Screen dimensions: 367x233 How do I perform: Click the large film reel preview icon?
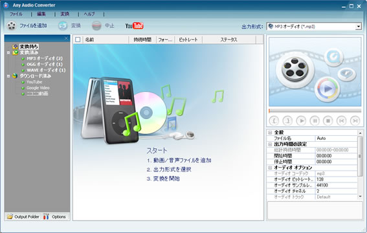[295, 69]
